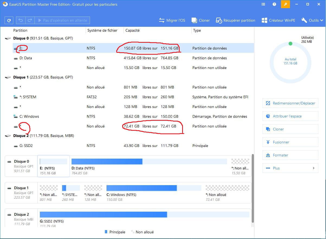Click the refresh icon in the toolbar

tap(9, 20)
